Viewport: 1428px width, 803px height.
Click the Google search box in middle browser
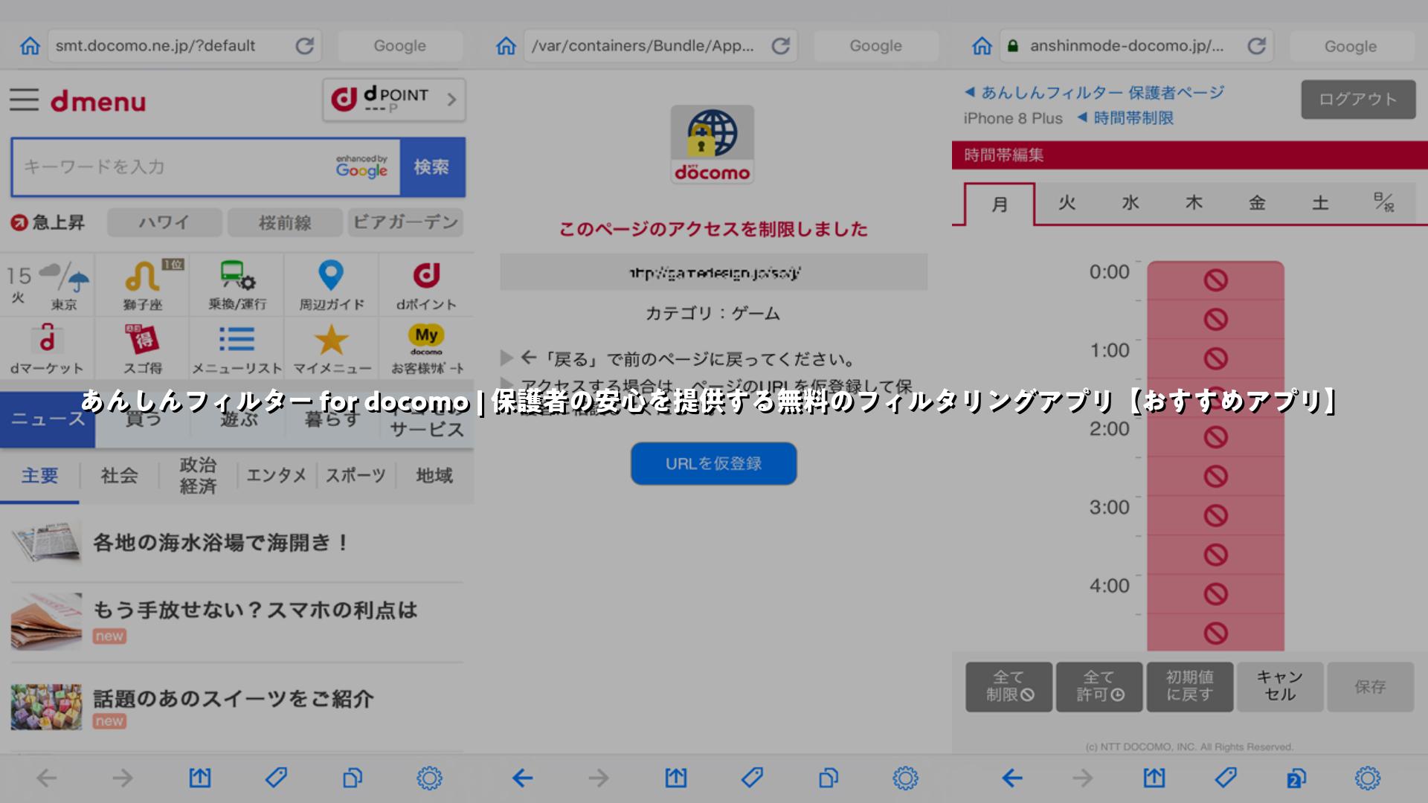point(876,46)
